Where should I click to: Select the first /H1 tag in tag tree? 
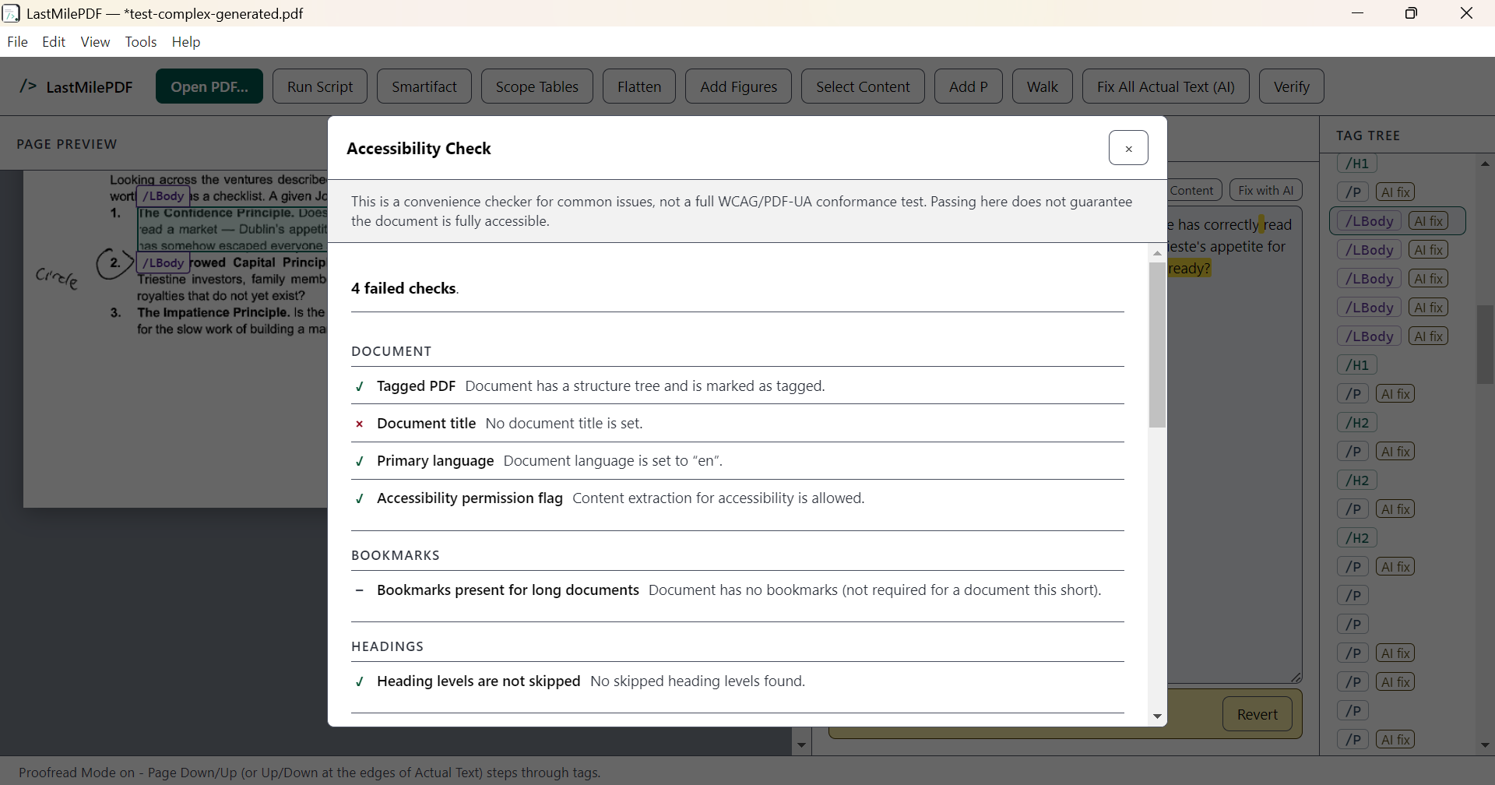[1357, 164]
